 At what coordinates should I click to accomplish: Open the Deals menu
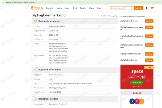tap(99, 8)
